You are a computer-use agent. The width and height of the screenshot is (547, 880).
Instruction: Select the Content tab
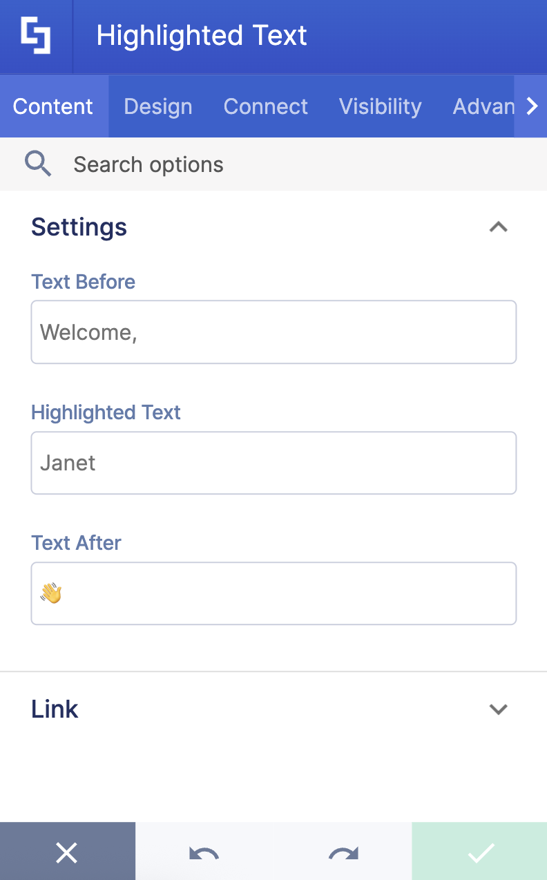click(53, 106)
